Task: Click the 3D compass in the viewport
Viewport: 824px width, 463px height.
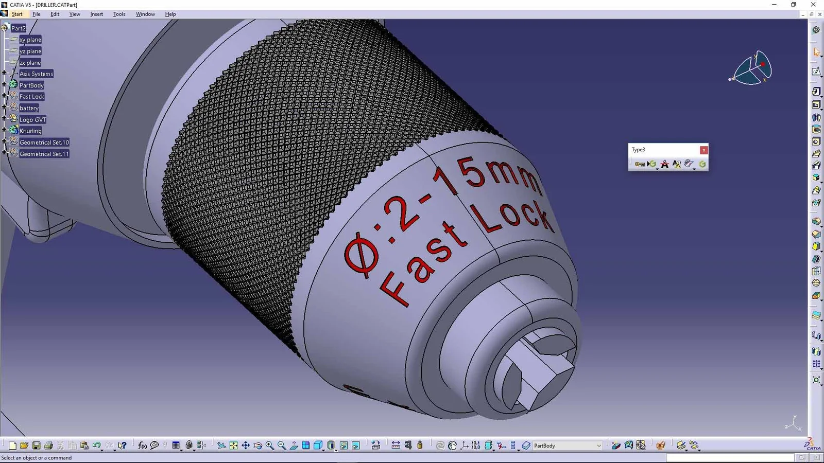Action: (751, 68)
